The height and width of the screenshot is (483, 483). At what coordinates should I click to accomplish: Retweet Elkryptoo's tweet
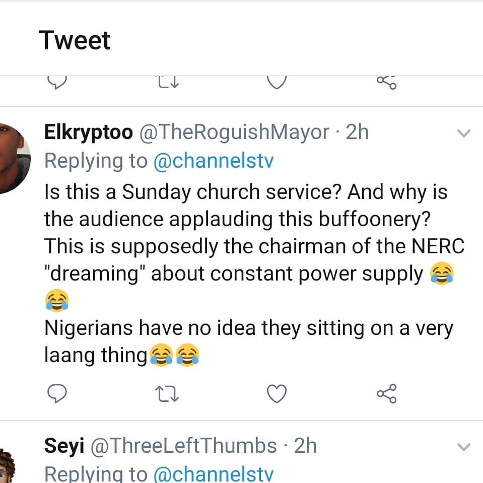click(167, 394)
